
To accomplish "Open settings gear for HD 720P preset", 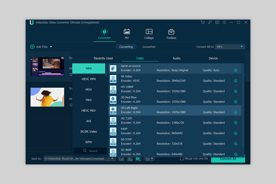I will pyautogui.click(x=235, y=123).
